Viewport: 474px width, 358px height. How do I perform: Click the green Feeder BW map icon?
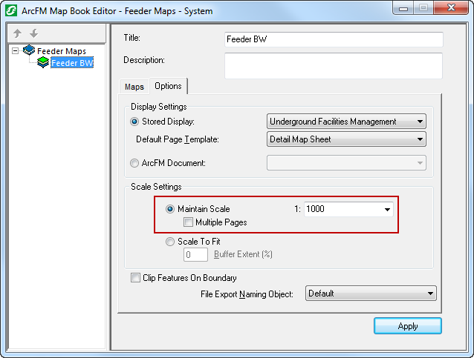pos(43,63)
